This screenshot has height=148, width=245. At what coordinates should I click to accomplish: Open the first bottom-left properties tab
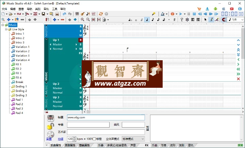[x=55, y=145]
